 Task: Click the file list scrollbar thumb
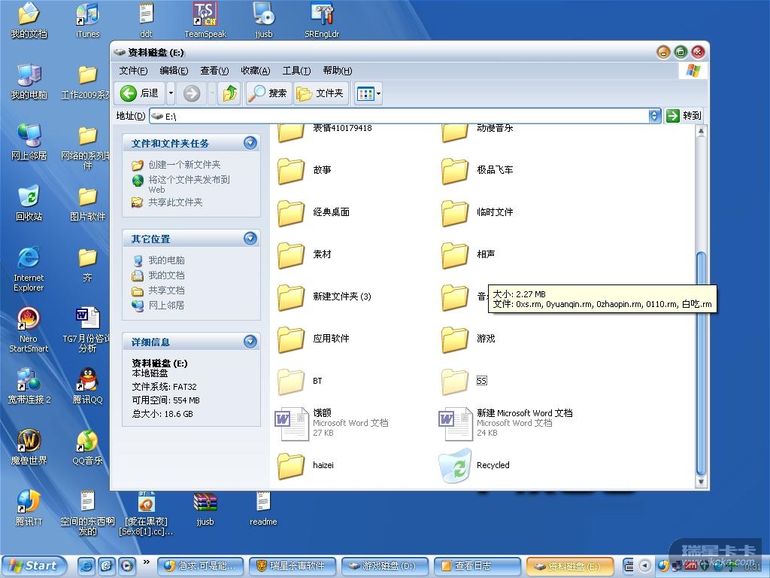pyautogui.click(x=702, y=364)
